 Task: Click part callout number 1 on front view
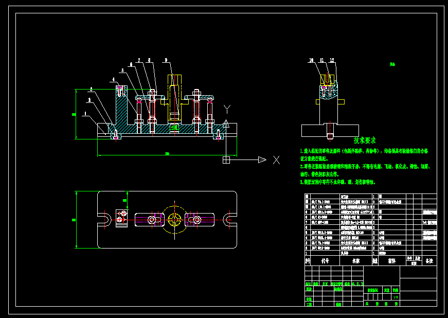point(85,114)
